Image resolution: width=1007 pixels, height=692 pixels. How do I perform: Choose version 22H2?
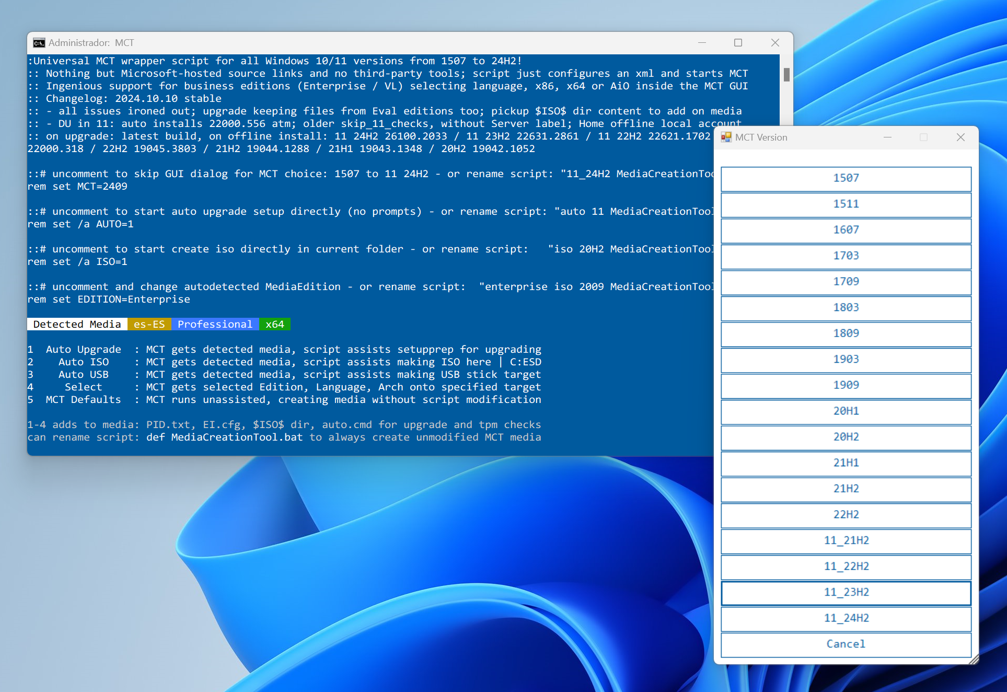846,515
